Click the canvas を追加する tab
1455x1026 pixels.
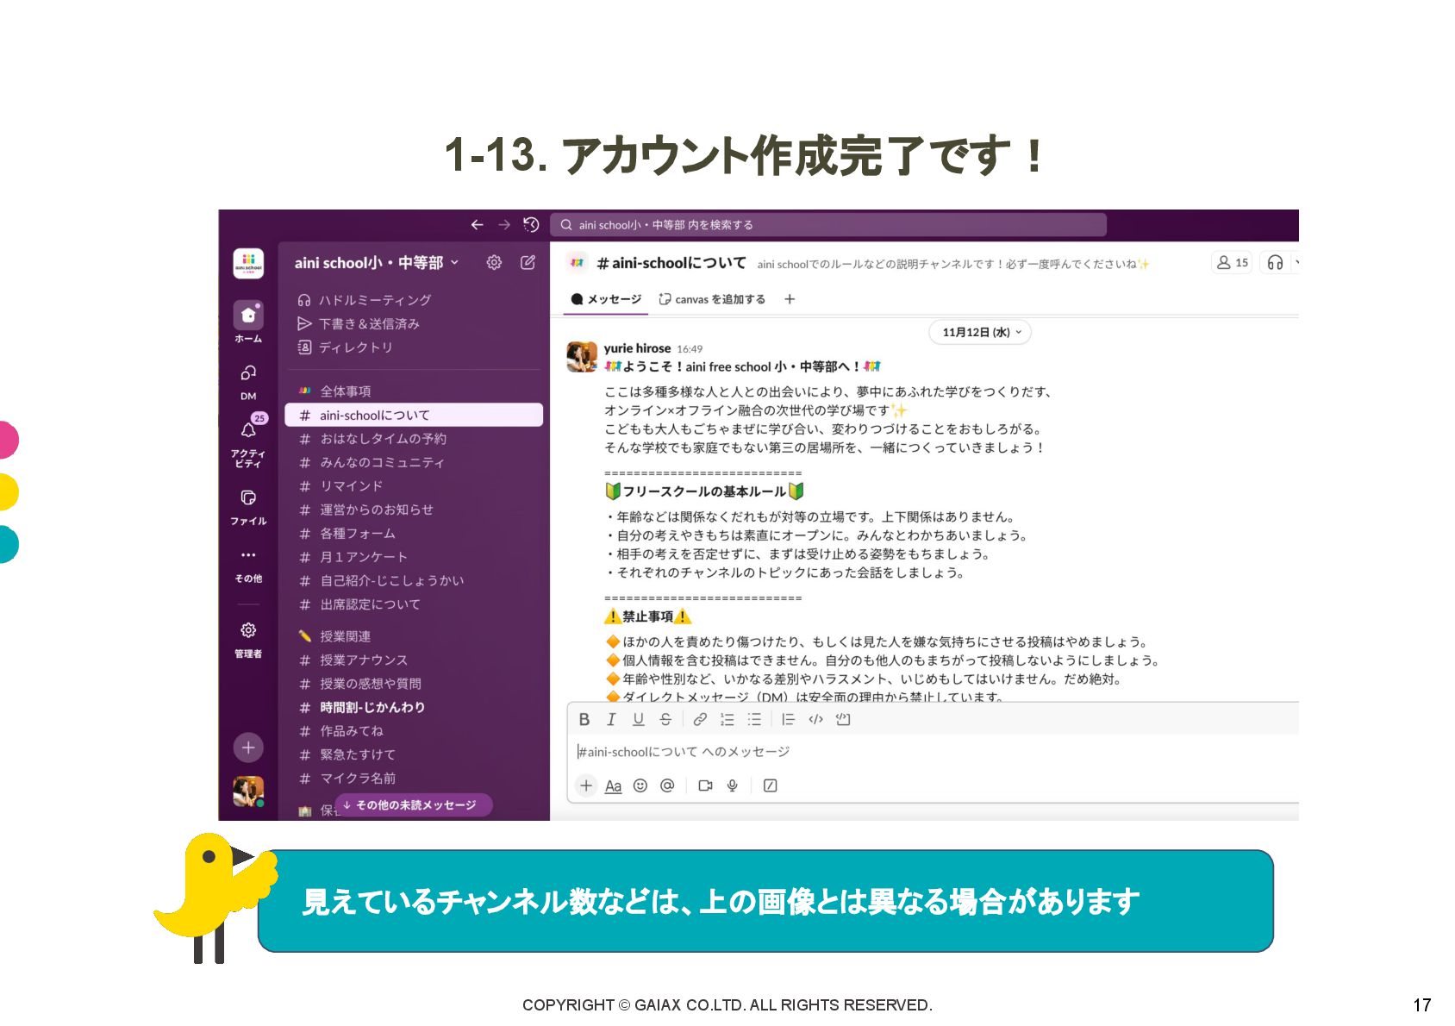click(x=712, y=299)
